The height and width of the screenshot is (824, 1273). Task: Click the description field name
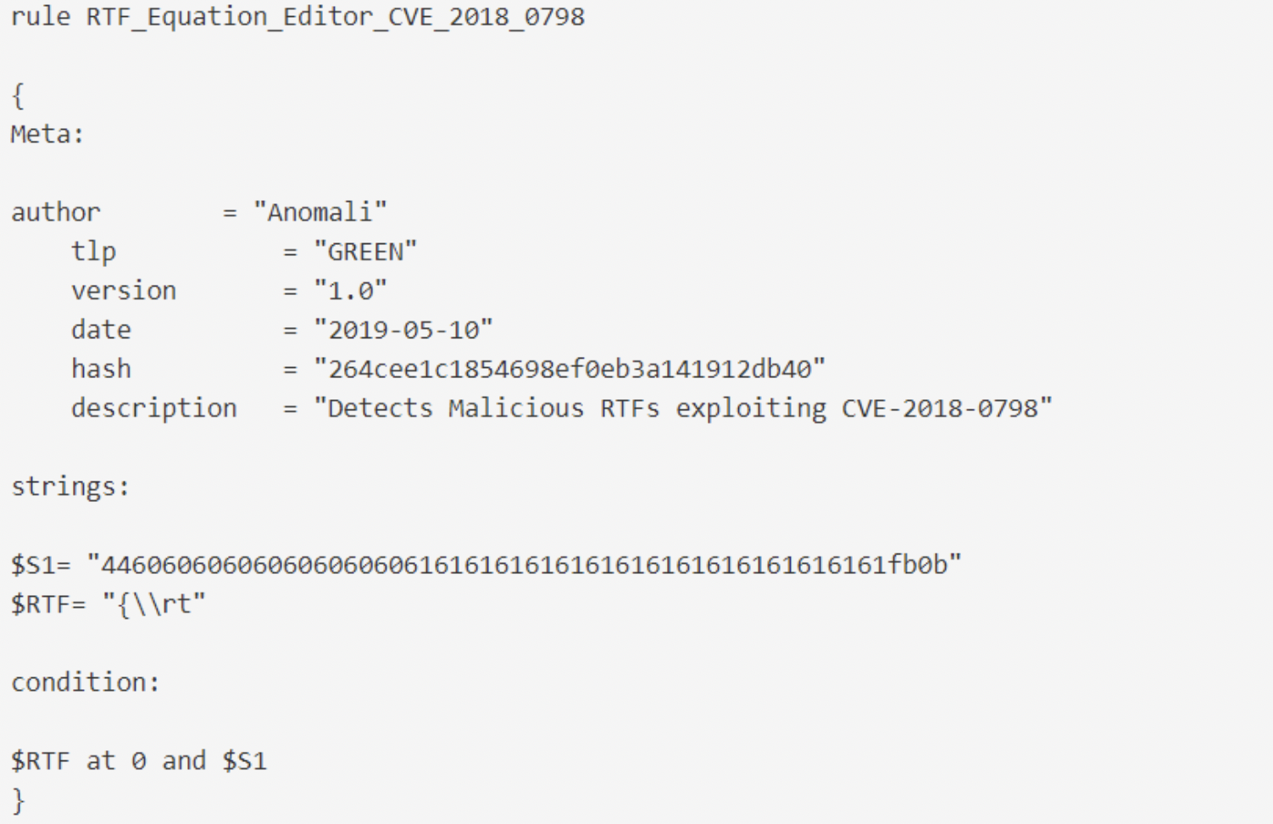(154, 409)
